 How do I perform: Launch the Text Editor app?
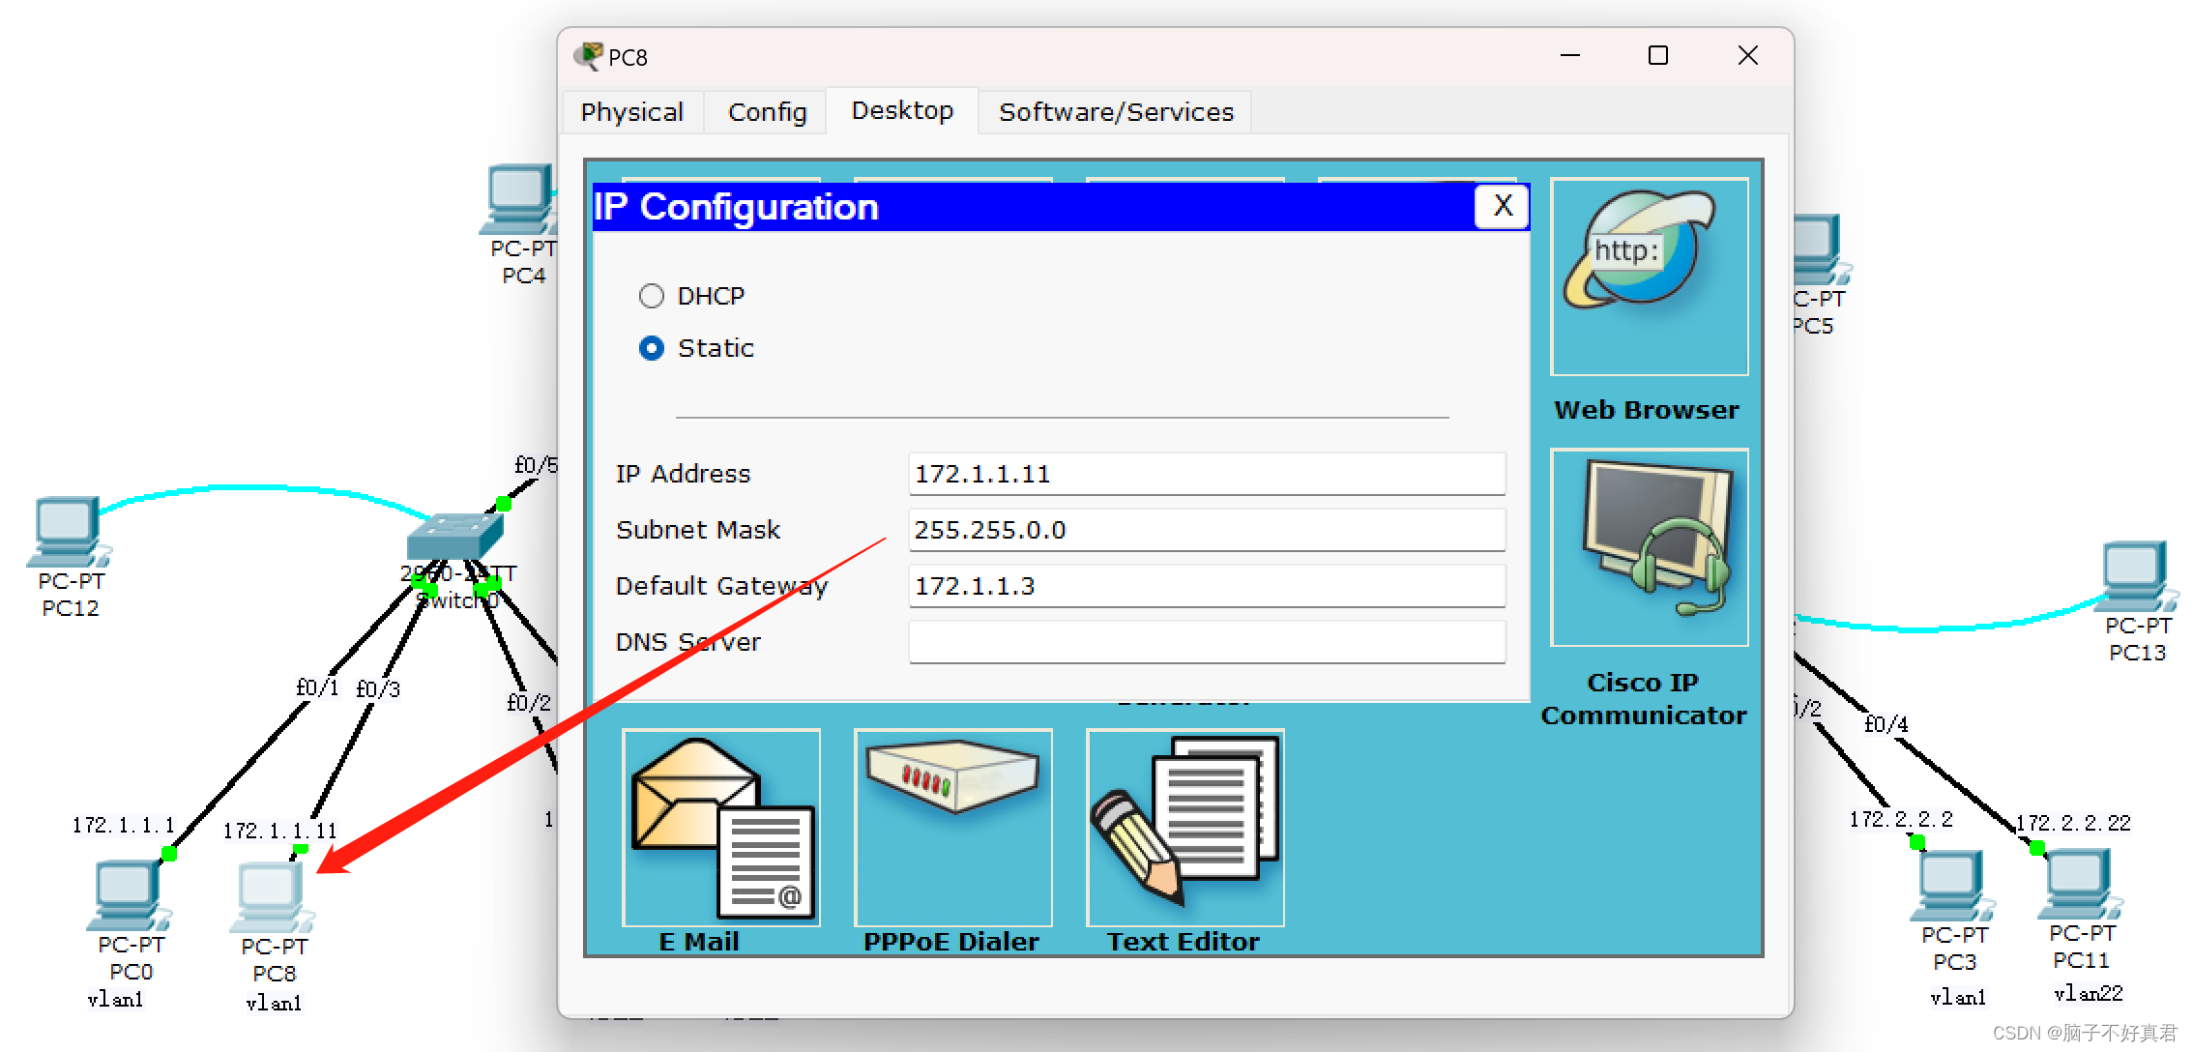[1185, 829]
